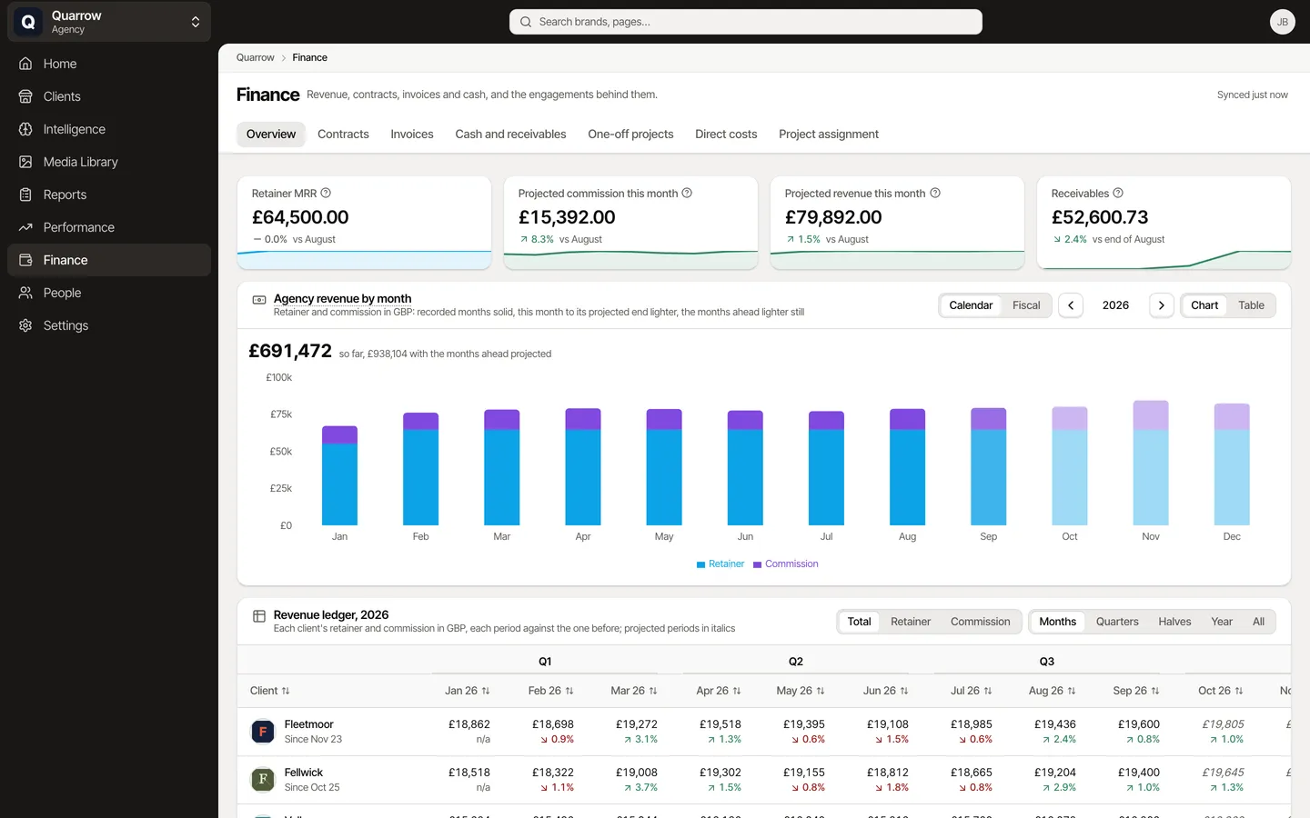Show All periods in the ledger
Image resolution: width=1310 pixels, height=818 pixels.
point(1258,622)
